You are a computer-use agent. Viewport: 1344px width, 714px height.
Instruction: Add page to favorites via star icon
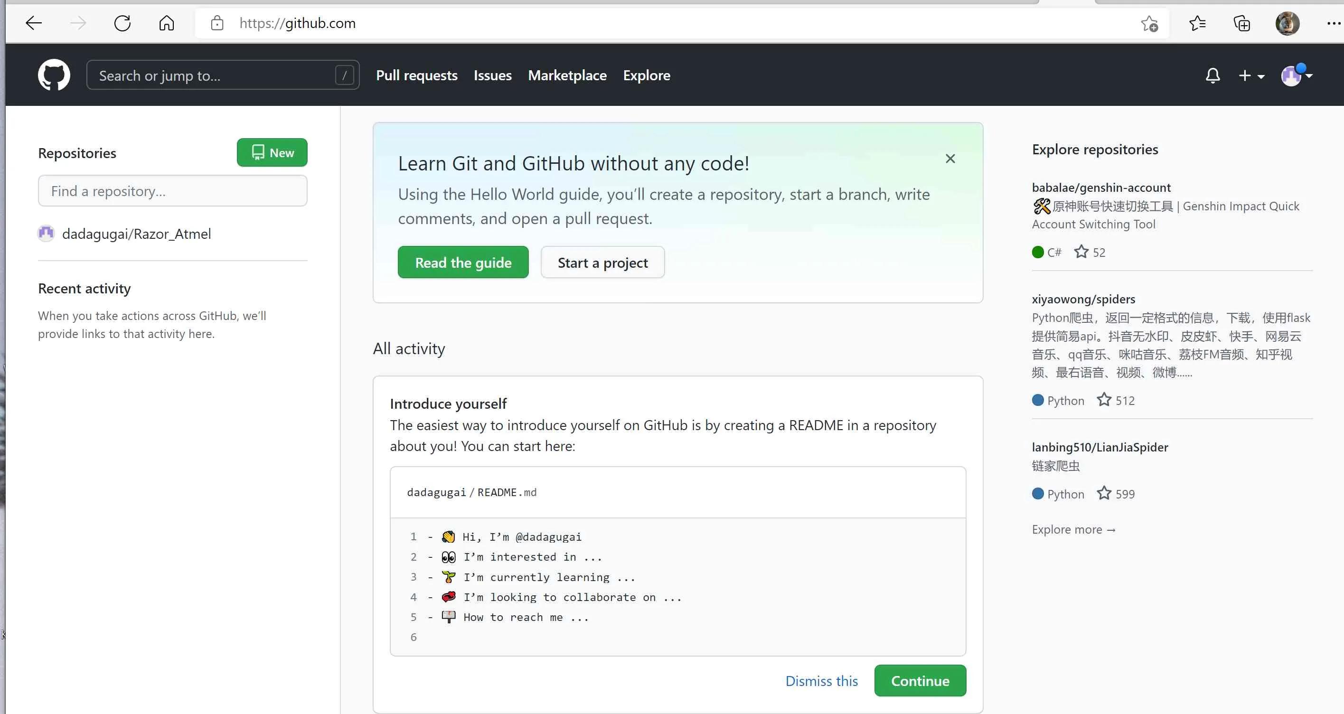click(x=1150, y=23)
